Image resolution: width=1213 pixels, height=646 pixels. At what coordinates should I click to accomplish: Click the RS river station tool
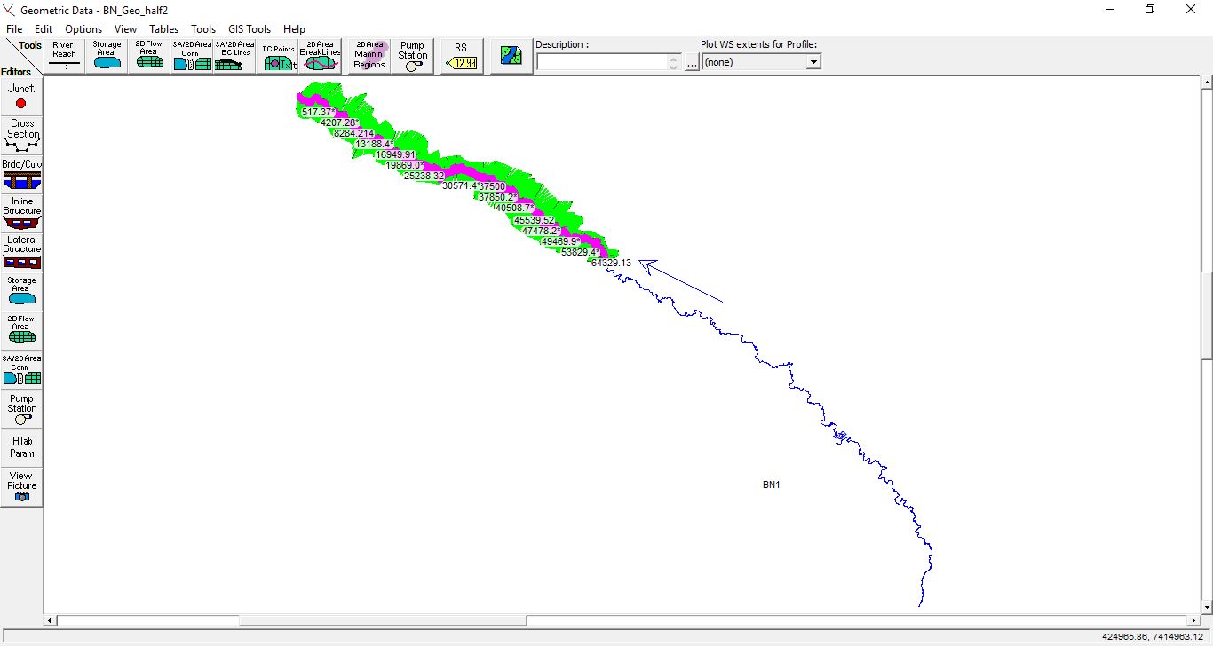[x=461, y=55]
